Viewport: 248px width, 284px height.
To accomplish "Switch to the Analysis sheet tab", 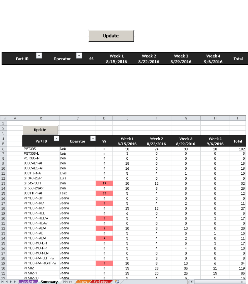I will click(x=28, y=282).
